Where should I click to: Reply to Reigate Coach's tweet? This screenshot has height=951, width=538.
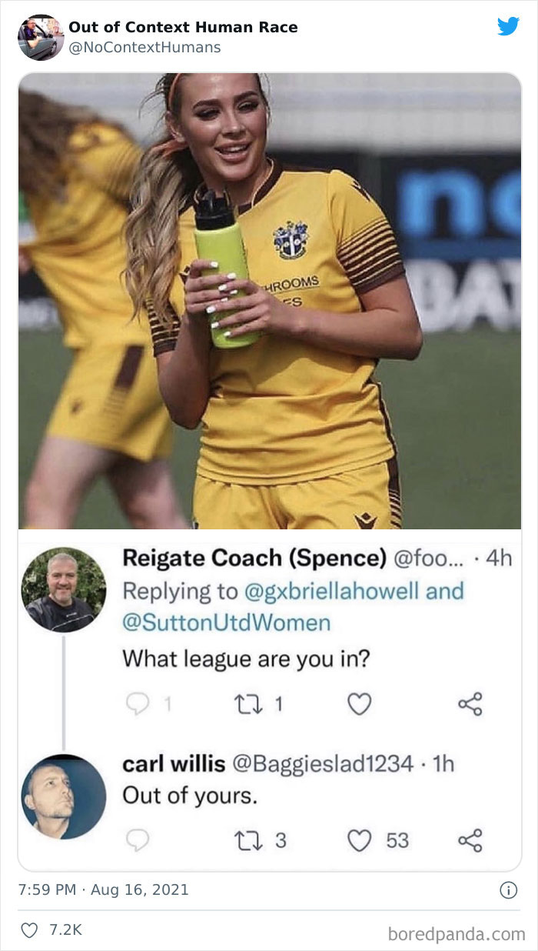click(135, 704)
